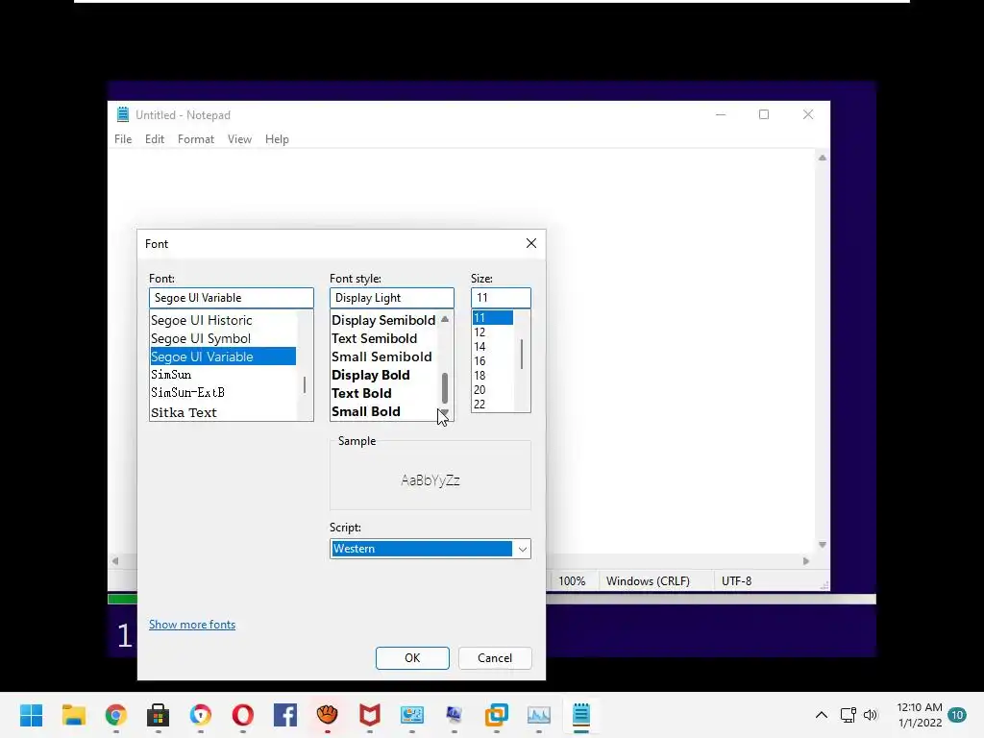Image resolution: width=984 pixels, height=738 pixels.
Task: Open the Help menu in Notepad
Action: (x=277, y=139)
